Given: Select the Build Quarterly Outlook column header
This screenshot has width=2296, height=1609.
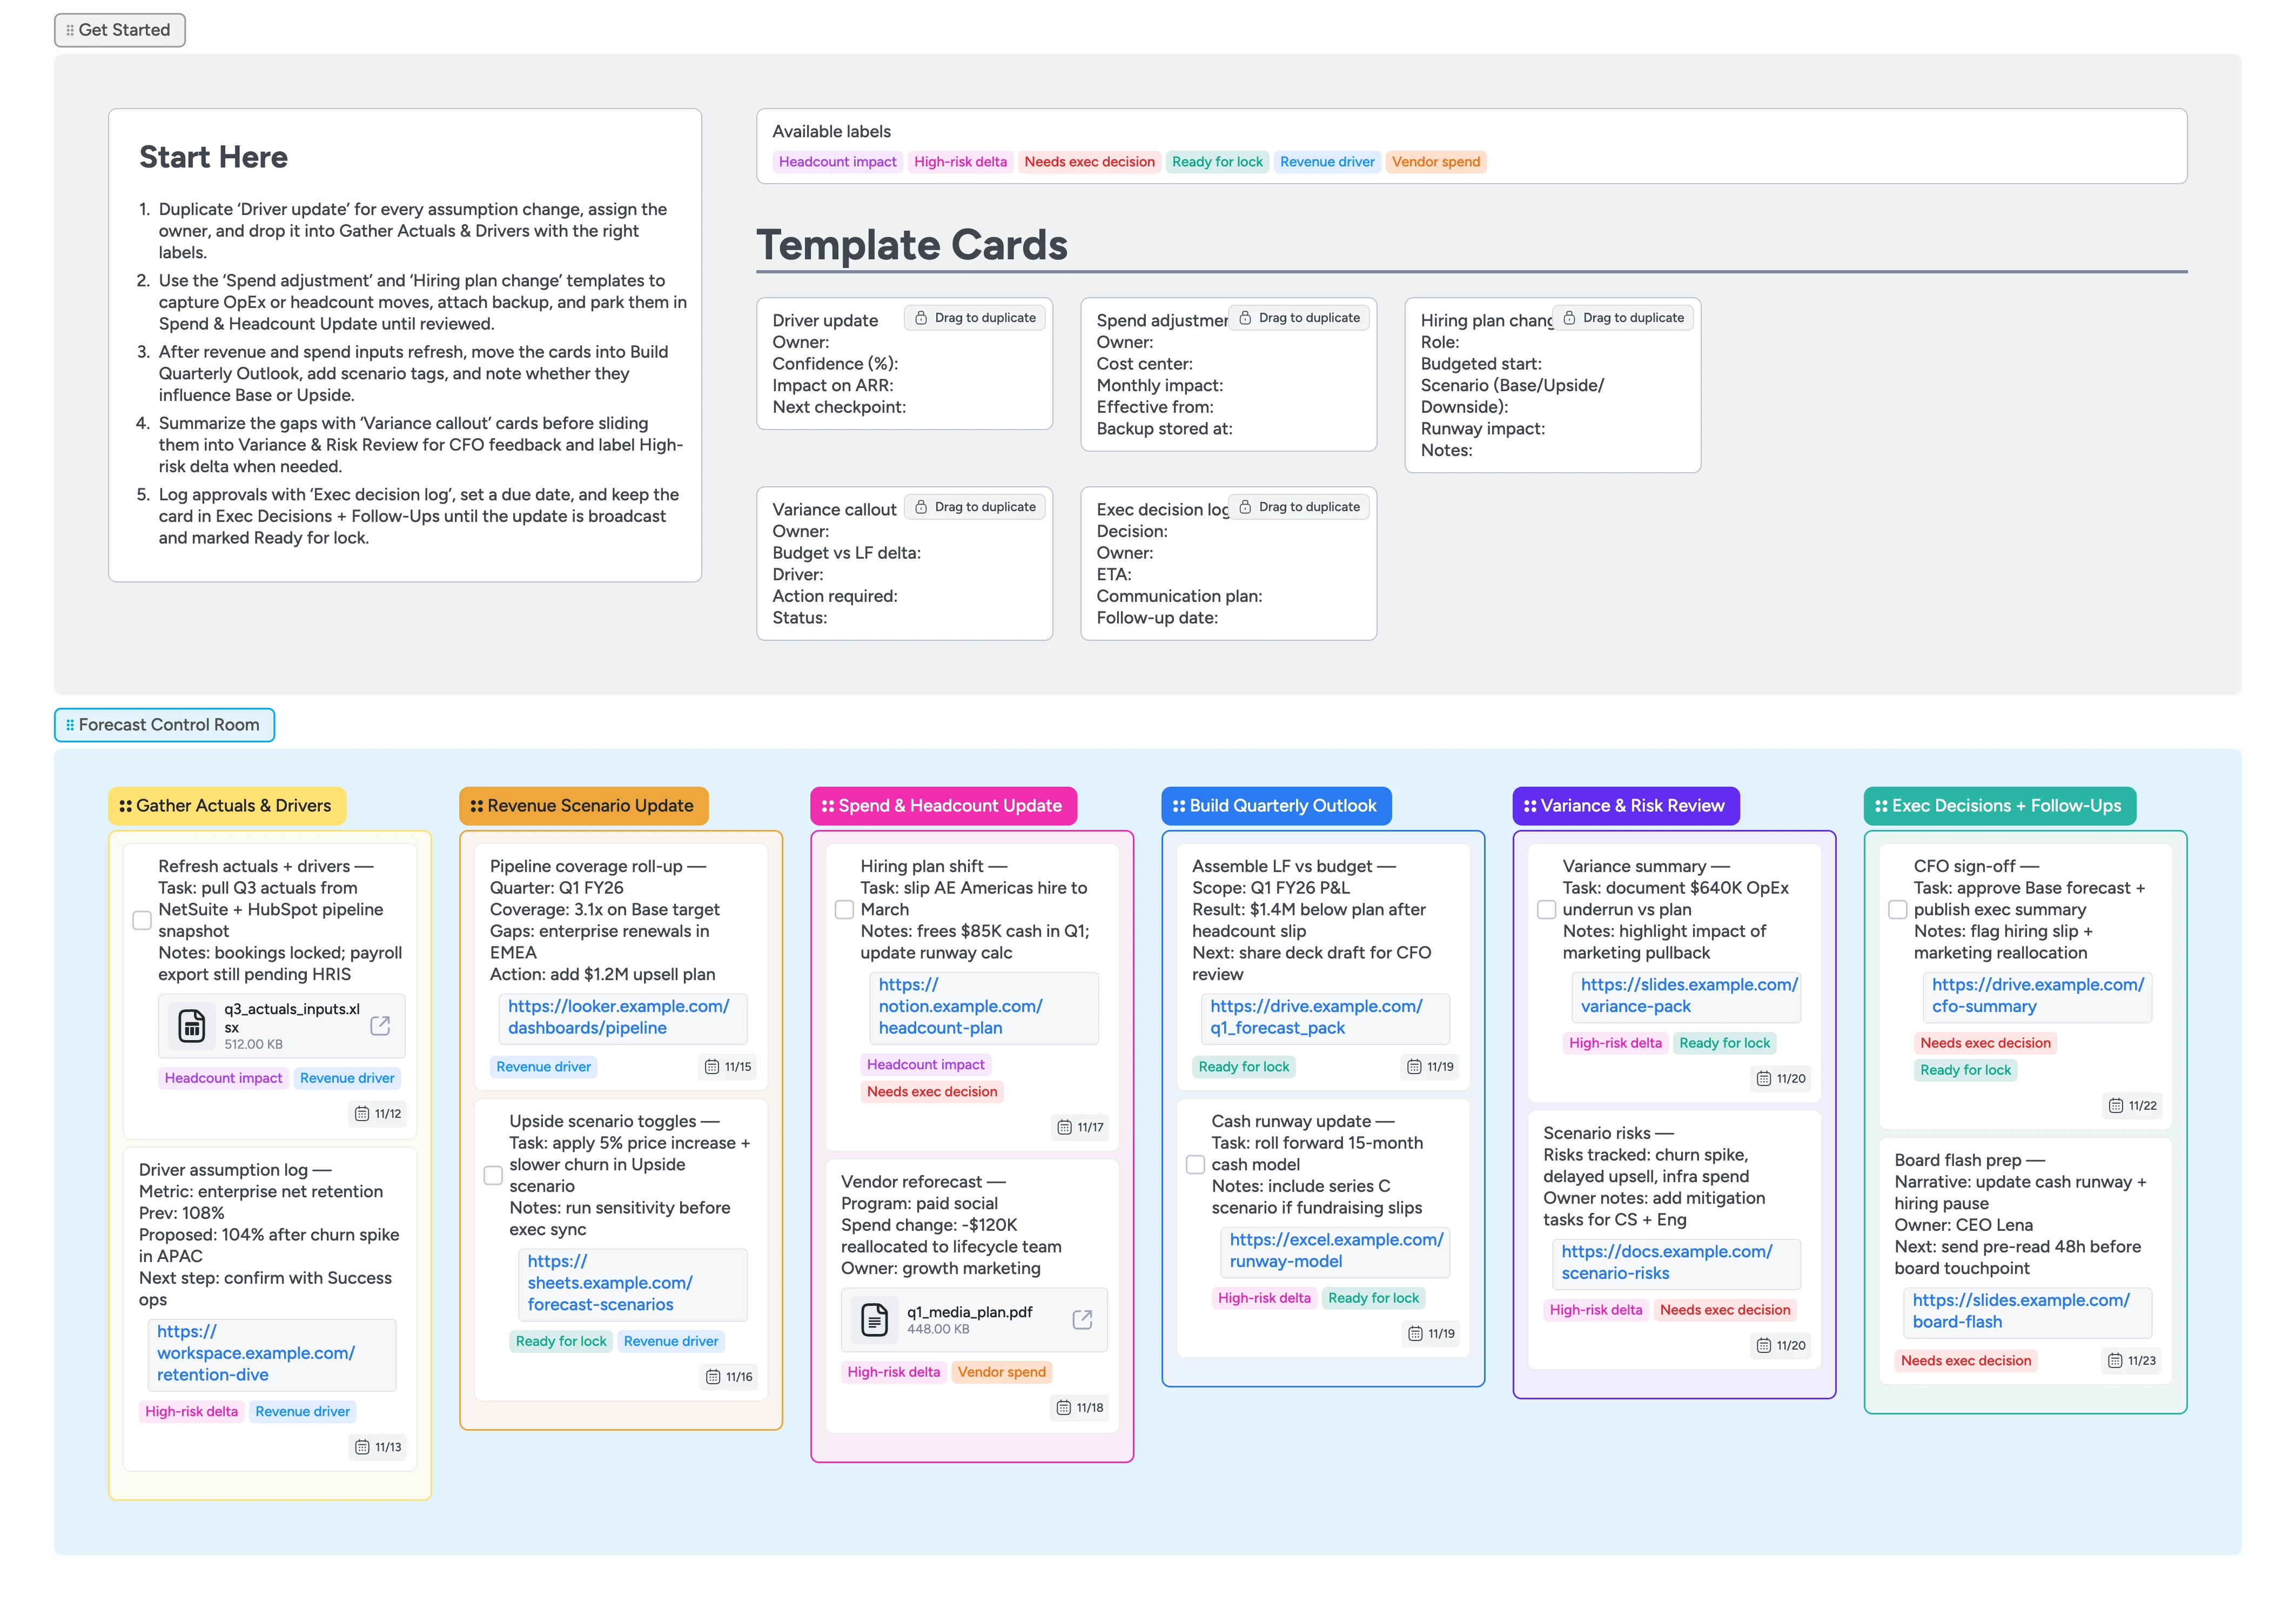Looking at the screenshot, I should click(1276, 805).
